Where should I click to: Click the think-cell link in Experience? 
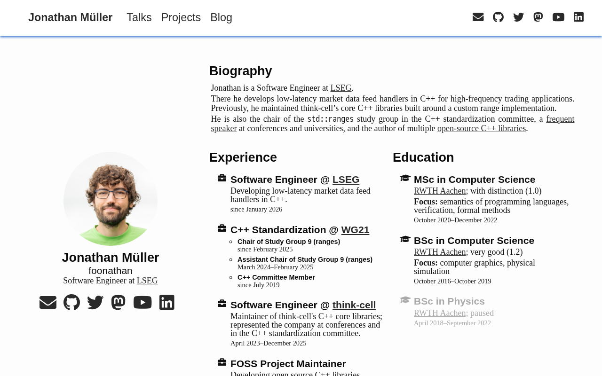(354, 305)
